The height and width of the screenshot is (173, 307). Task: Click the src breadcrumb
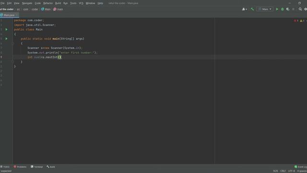click(x=18, y=9)
